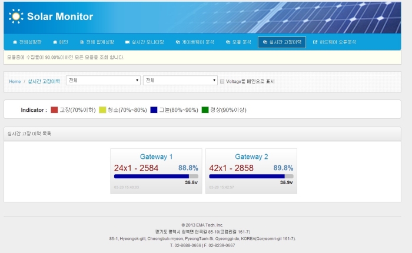Toggle the Voltage main display checkbox
The width and height of the screenshot is (412, 253).
click(222, 81)
